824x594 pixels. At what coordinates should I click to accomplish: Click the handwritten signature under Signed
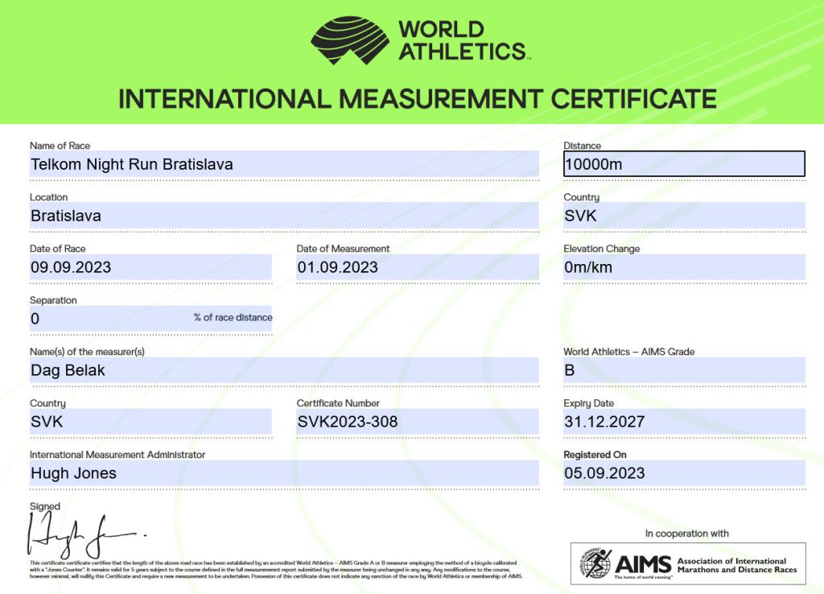86,536
